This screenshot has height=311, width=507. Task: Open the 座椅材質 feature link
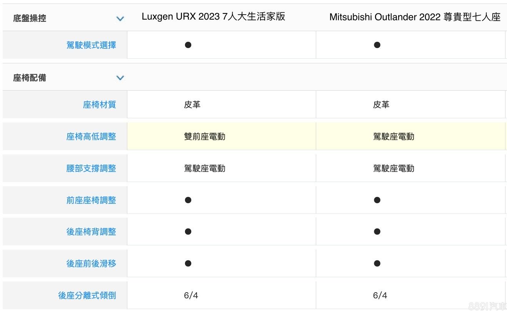pyautogui.click(x=99, y=105)
